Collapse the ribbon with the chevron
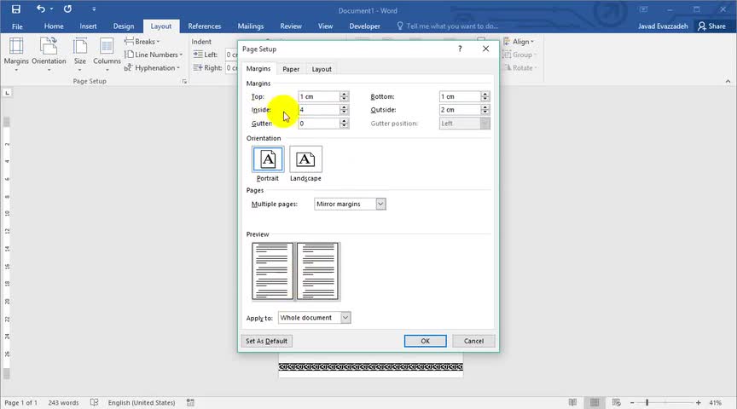Viewport: 737px width, 409px height. coord(728,81)
